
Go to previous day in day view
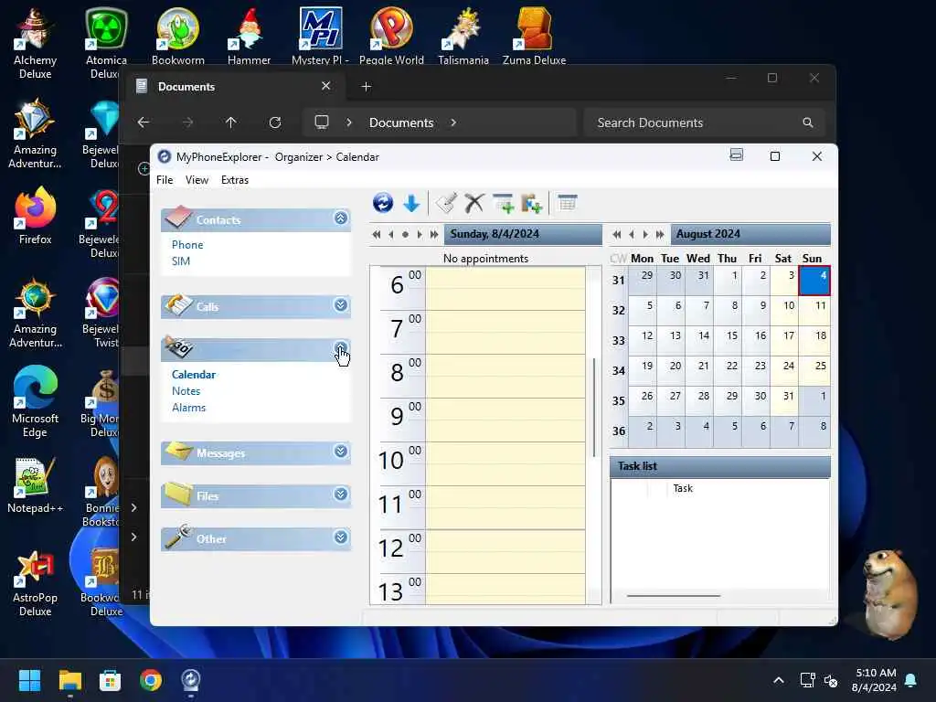click(x=391, y=235)
